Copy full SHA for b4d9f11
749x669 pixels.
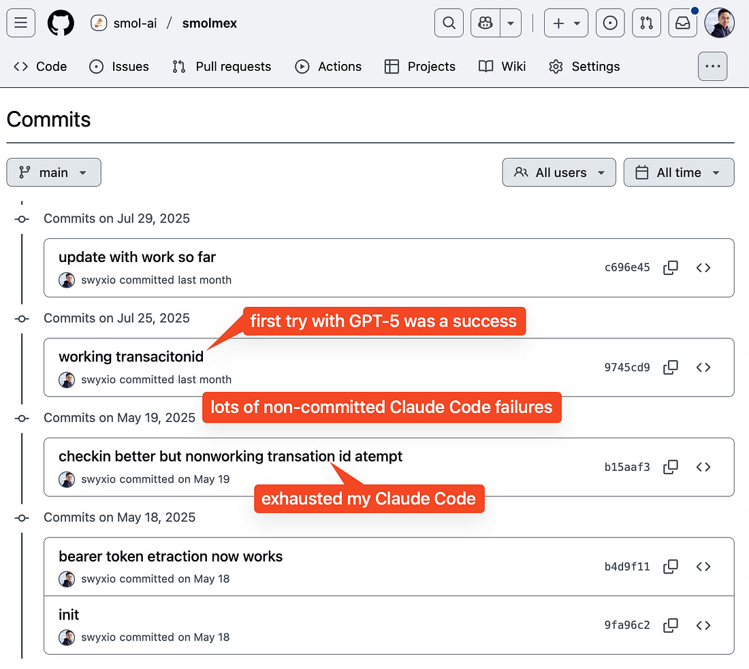click(671, 567)
